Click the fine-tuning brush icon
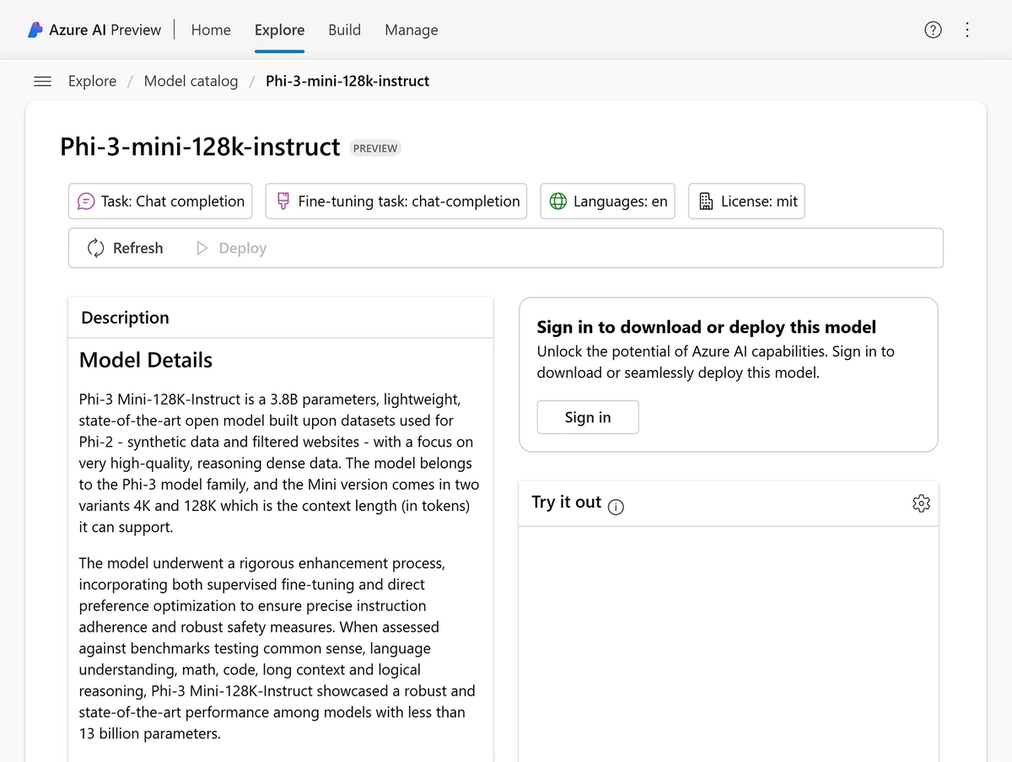 283,201
